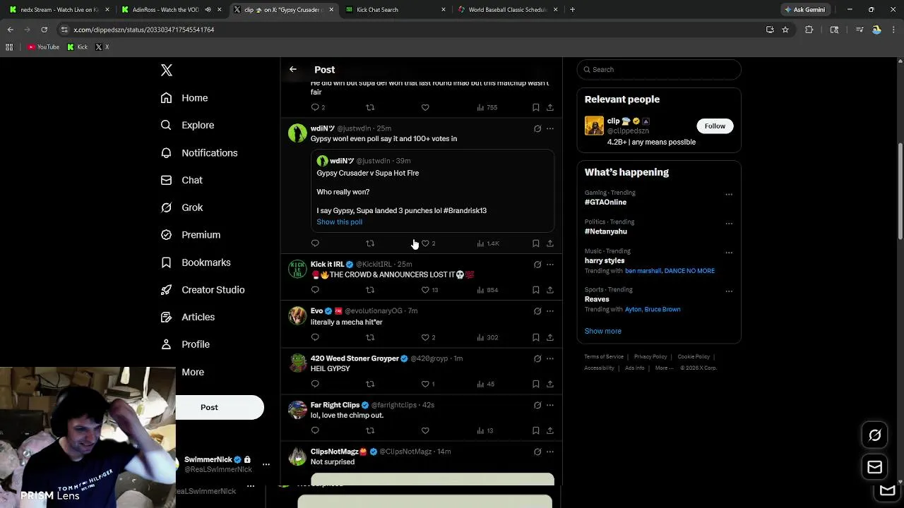Open the clip profile avatar in Relevant people
The height and width of the screenshot is (508, 904).
(x=594, y=126)
